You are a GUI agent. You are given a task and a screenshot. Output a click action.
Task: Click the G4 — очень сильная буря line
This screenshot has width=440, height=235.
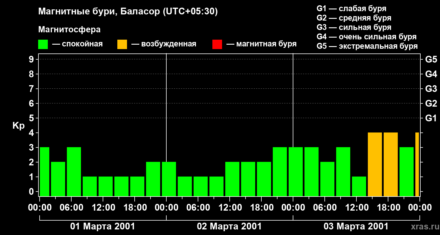[x=366, y=37]
